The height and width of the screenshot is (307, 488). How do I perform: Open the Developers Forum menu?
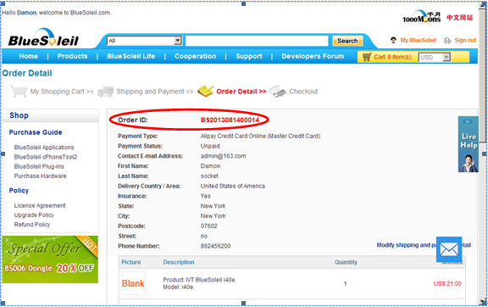(313, 56)
